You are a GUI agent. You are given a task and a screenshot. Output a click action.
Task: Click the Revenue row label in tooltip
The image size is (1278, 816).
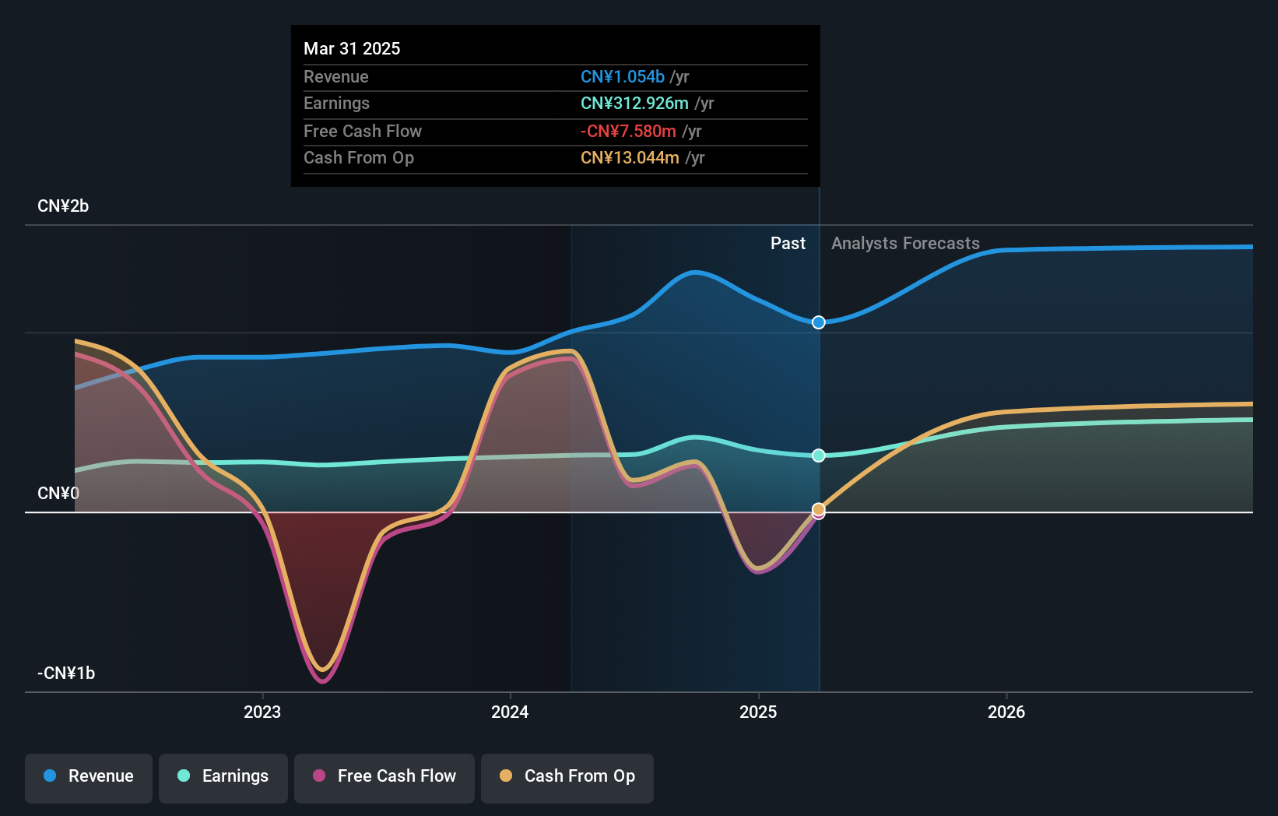click(x=335, y=77)
